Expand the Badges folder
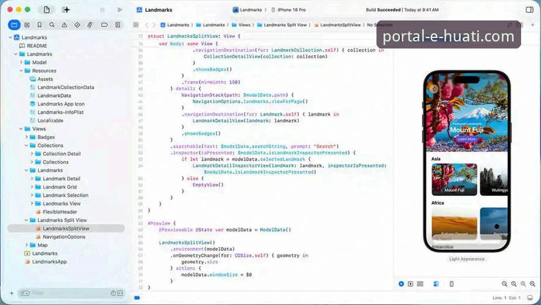This screenshot has height=305, width=541. coord(26,137)
